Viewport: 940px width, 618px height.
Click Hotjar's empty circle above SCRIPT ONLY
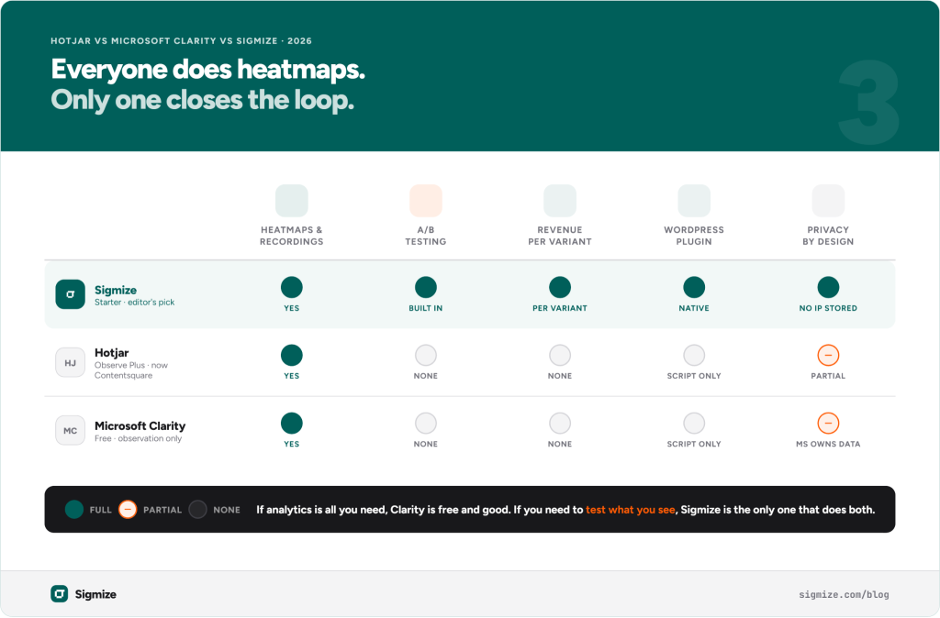(x=694, y=355)
